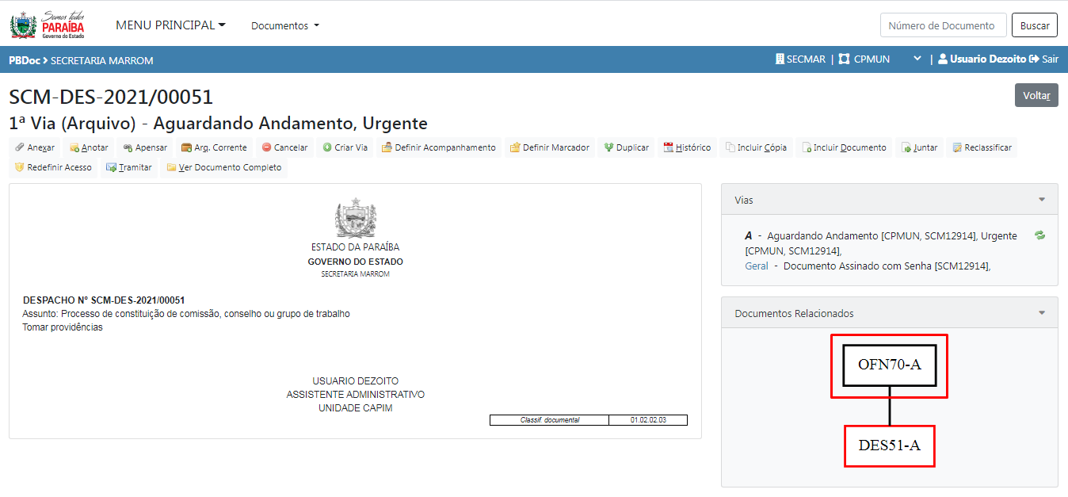Image resolution: width=1068 pixels, height=497 pixels.
Task: Click the Juntar toolbar item
Action: pyautogui.click(x=919, y=147)
